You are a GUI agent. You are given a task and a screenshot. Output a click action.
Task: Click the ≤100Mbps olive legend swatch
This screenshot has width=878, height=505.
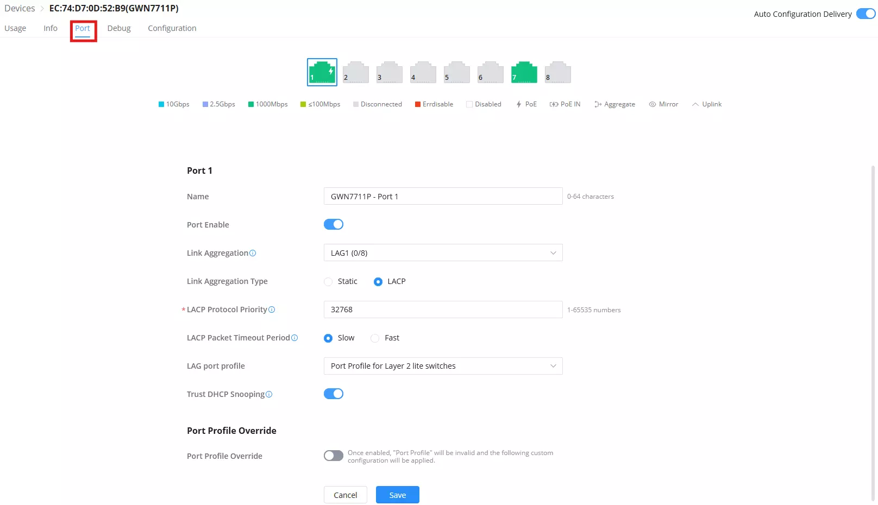click(x=303, y=104)
